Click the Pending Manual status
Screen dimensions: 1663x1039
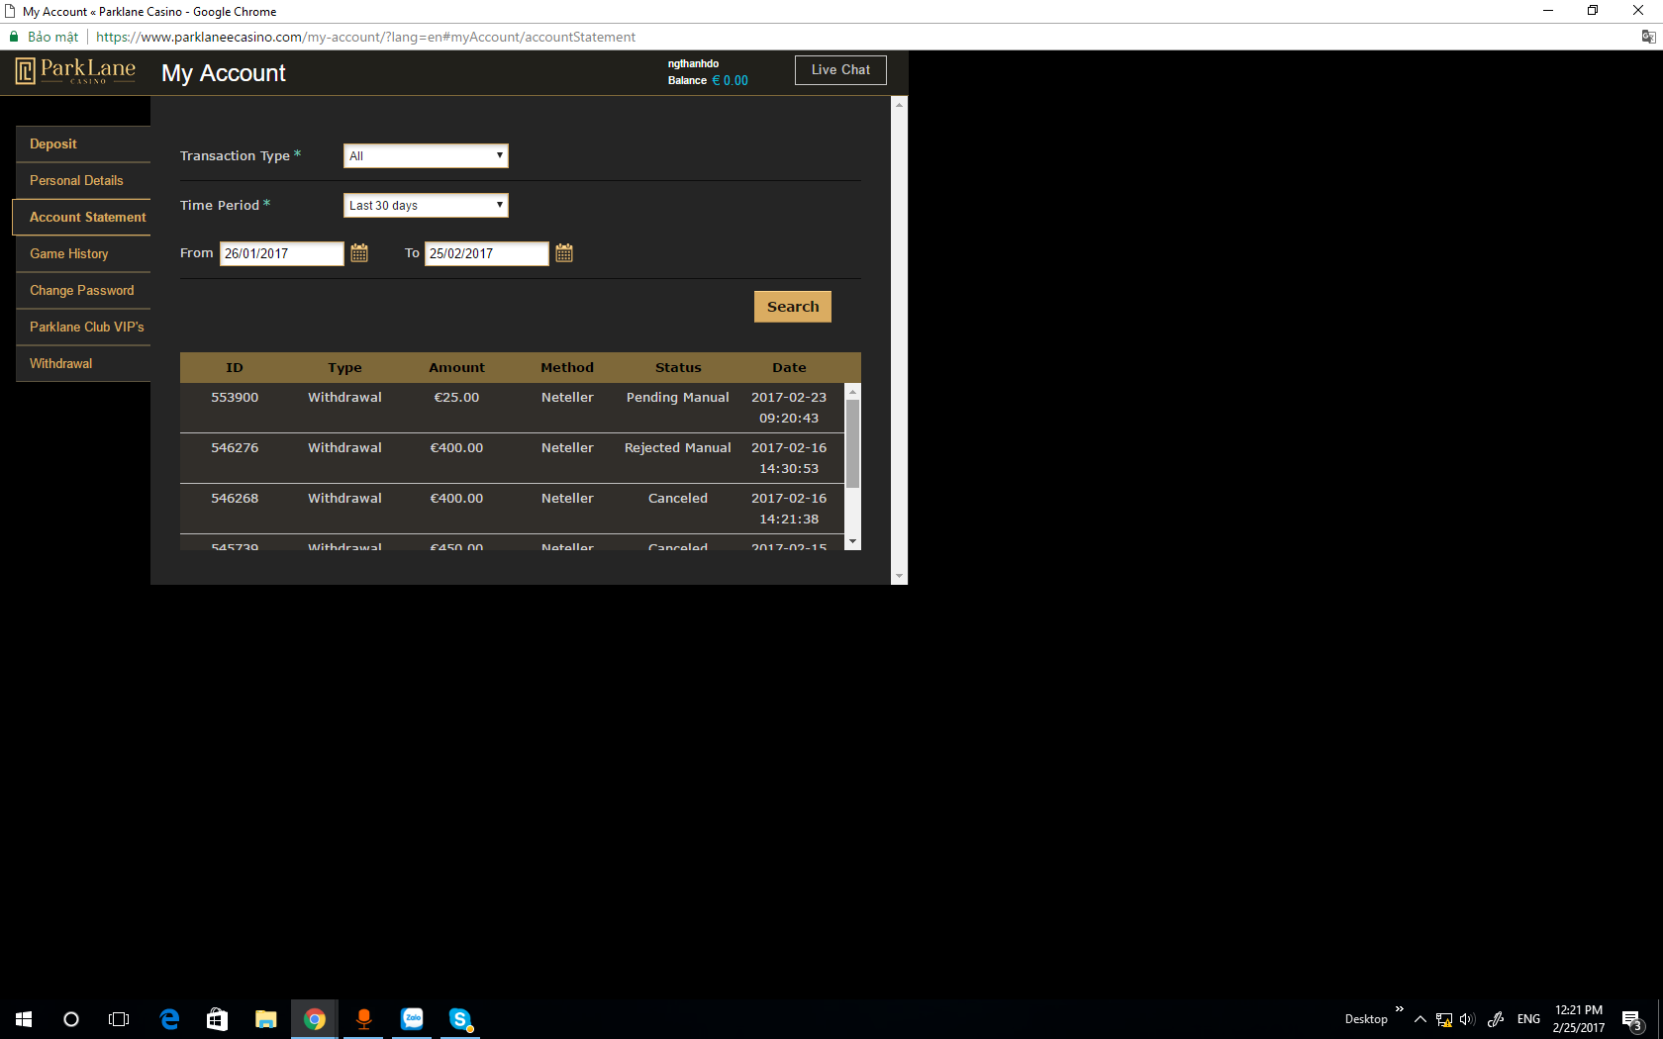coord(678,398)
